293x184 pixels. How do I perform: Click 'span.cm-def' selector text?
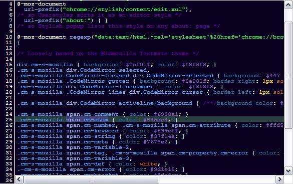86,164
